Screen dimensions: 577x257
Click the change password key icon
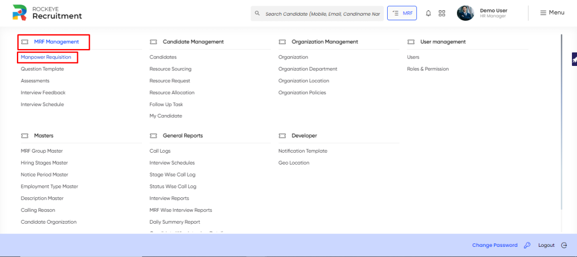click(527, 245)
